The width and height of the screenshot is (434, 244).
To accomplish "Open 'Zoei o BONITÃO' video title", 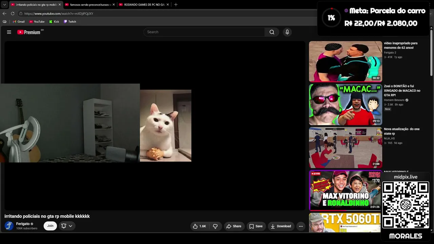I will 402,90.
